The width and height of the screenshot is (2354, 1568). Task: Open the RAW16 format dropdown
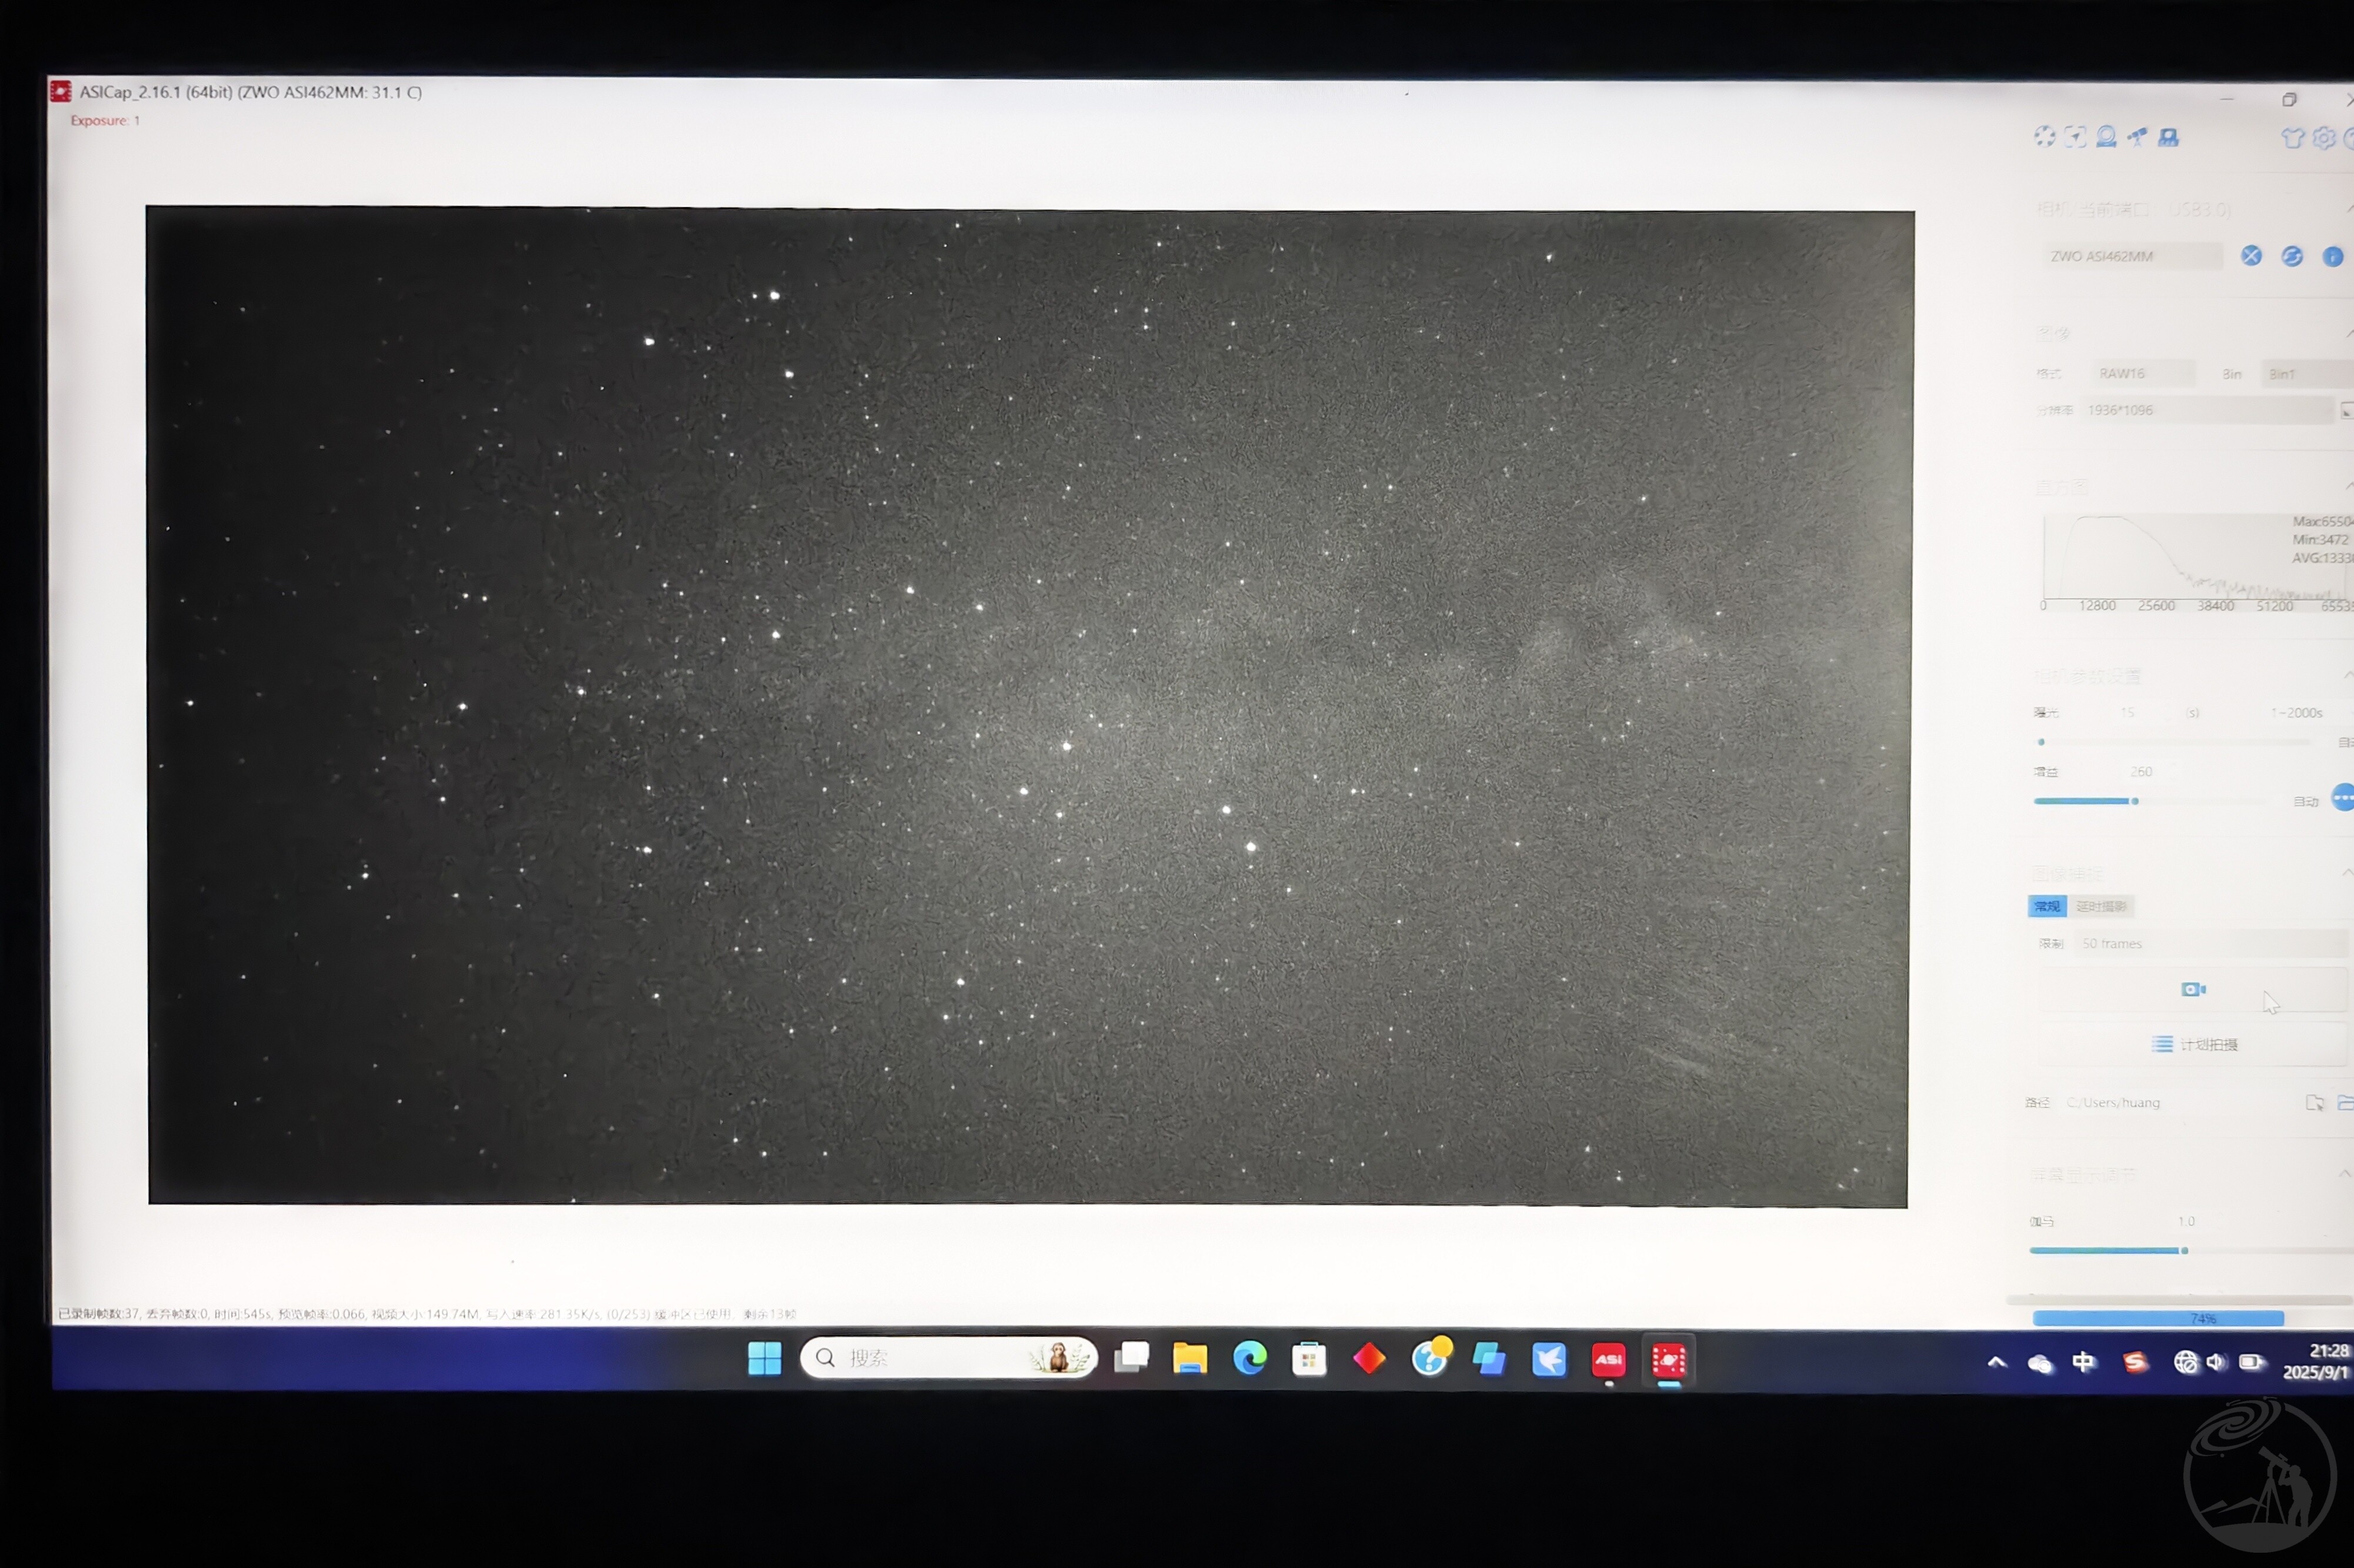2144,373
